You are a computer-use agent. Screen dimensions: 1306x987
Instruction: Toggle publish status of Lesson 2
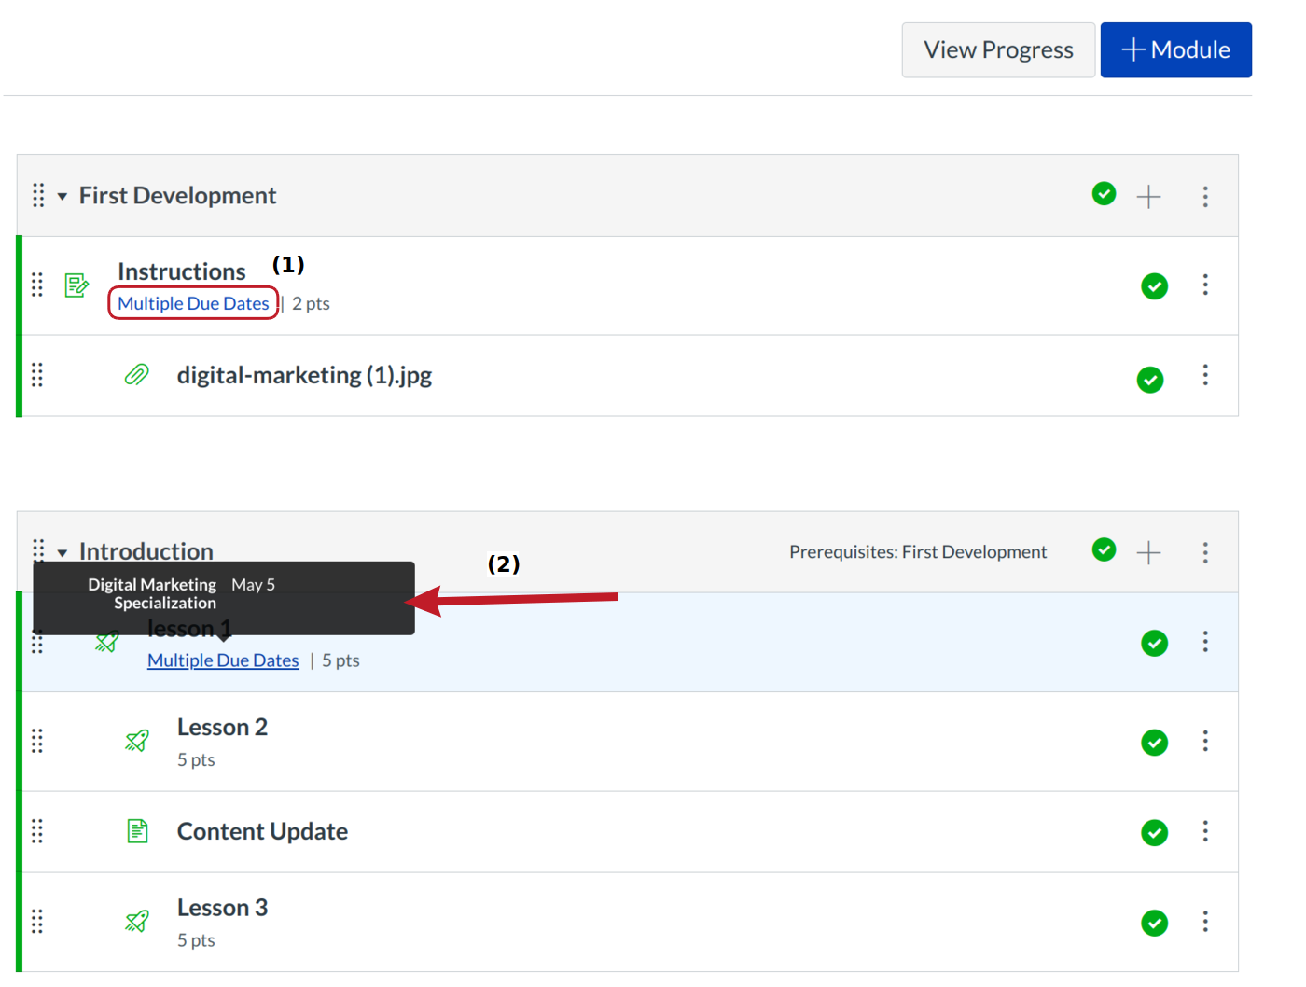pos(1154,743)
